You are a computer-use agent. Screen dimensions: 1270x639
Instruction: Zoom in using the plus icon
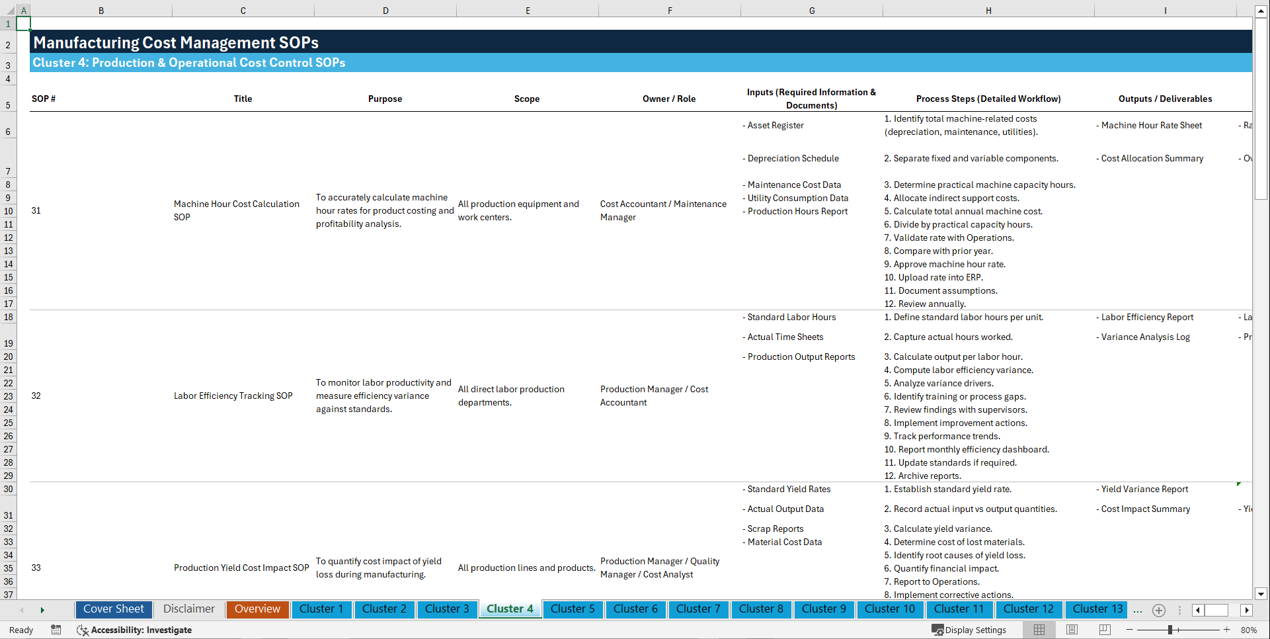coord(1227,630)
